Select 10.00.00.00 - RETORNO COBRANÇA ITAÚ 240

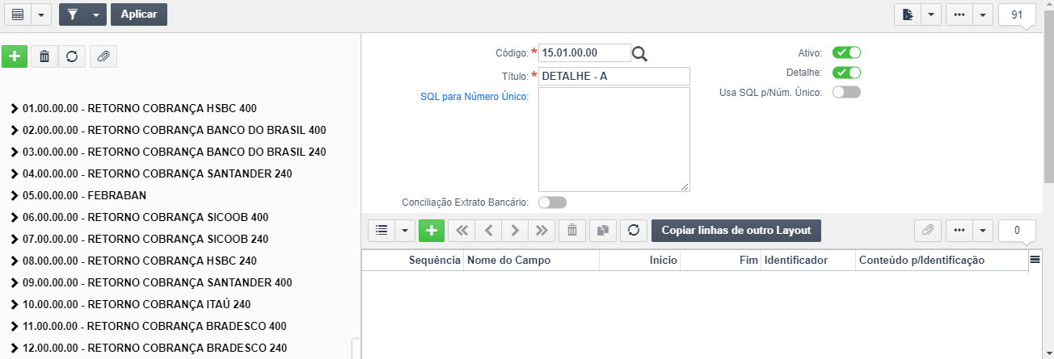click(x=137, y=304)
